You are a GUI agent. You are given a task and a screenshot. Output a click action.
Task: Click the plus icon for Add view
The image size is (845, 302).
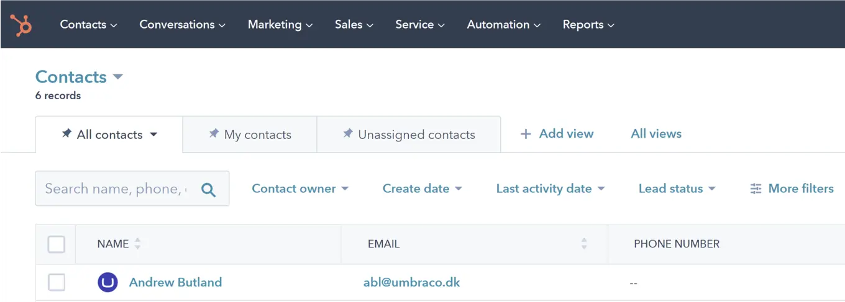[526, 134]
